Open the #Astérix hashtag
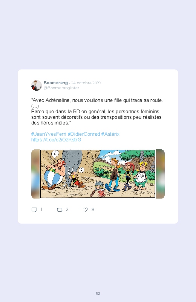 [110, 134]
